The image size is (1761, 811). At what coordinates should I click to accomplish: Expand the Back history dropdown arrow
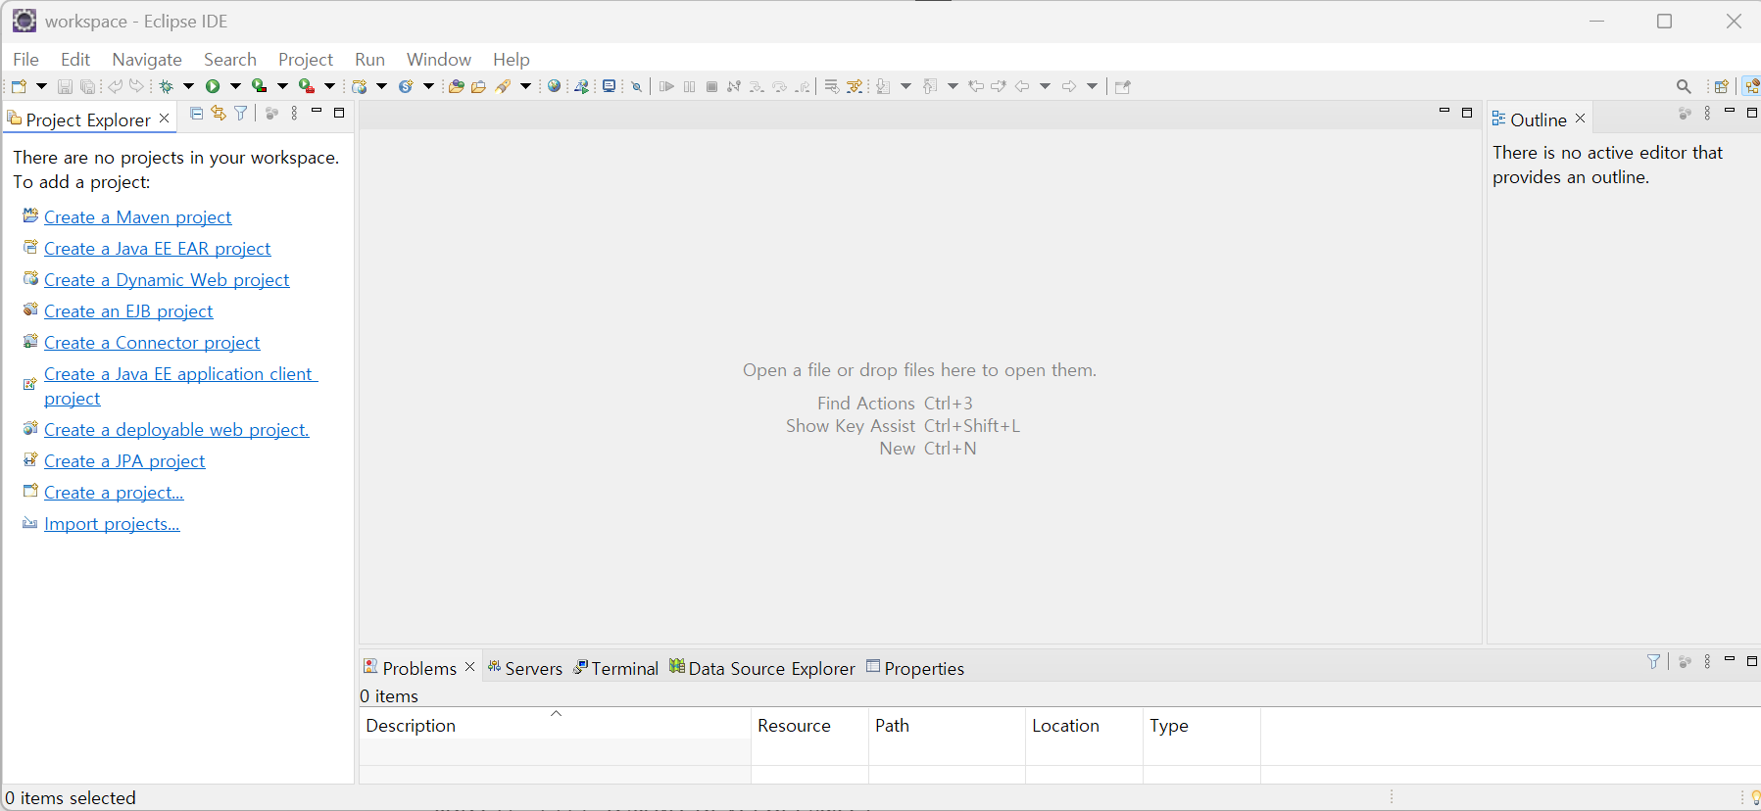click(1046, 86)
